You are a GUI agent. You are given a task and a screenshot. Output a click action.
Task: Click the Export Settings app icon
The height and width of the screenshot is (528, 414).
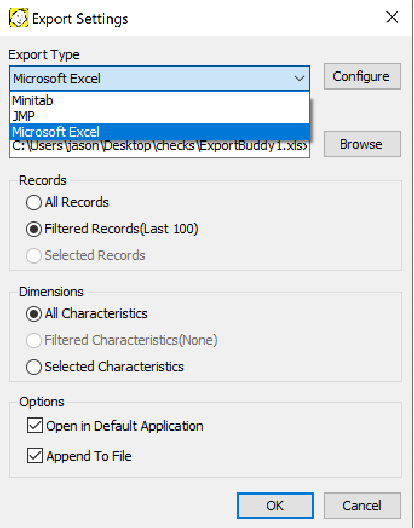tap(19, 18)
